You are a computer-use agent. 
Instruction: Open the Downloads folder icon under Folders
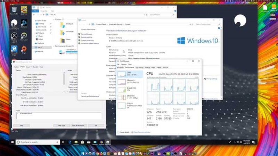tap(62, 33)
